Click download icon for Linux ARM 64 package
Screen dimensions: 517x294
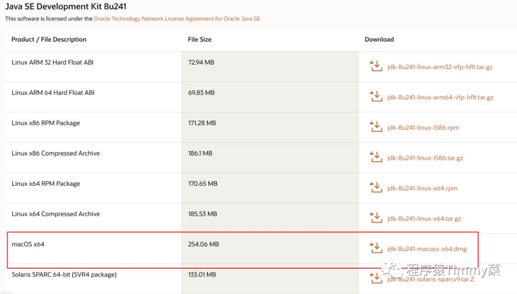tap(376, 96)
